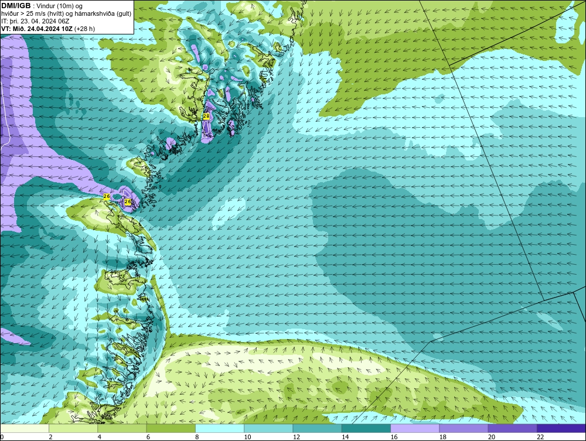Screen dimensions: 586x441
Task: Select the 2–4 m/s light green swatch
Action: click(73, 428)
